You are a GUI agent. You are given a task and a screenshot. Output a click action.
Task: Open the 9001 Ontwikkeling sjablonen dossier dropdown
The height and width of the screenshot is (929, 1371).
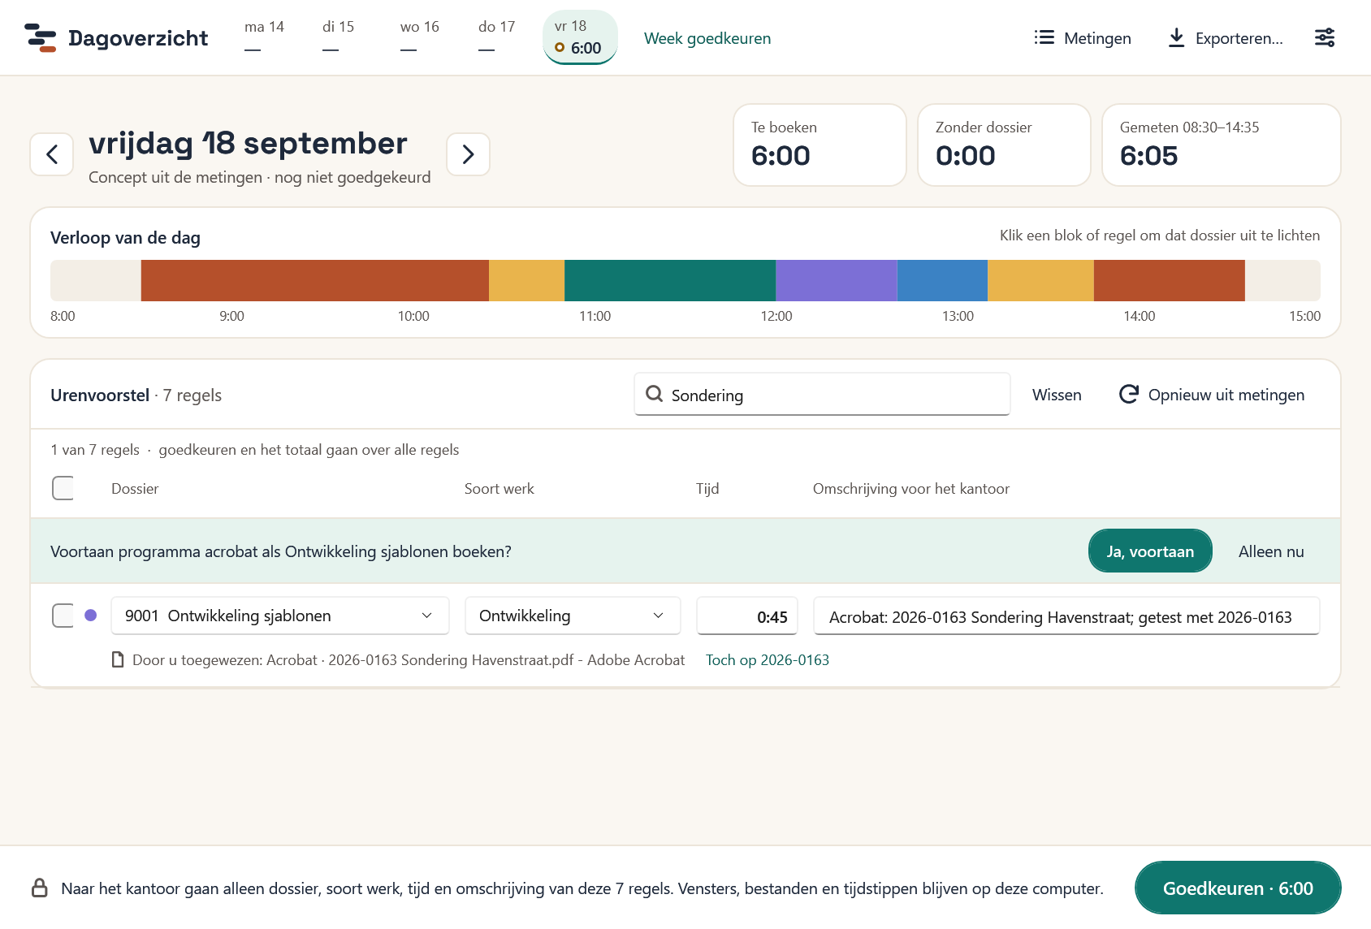click(280, 616)
